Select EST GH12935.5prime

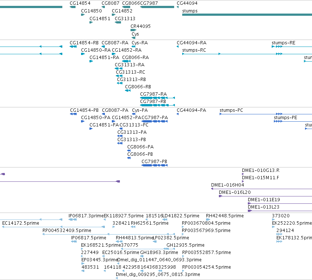tap(186, 245)
